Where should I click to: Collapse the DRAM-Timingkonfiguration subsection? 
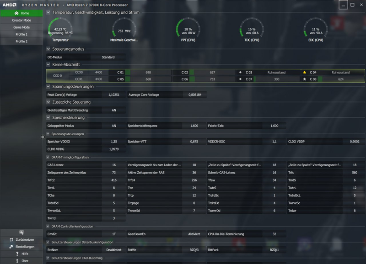[48, 157]
